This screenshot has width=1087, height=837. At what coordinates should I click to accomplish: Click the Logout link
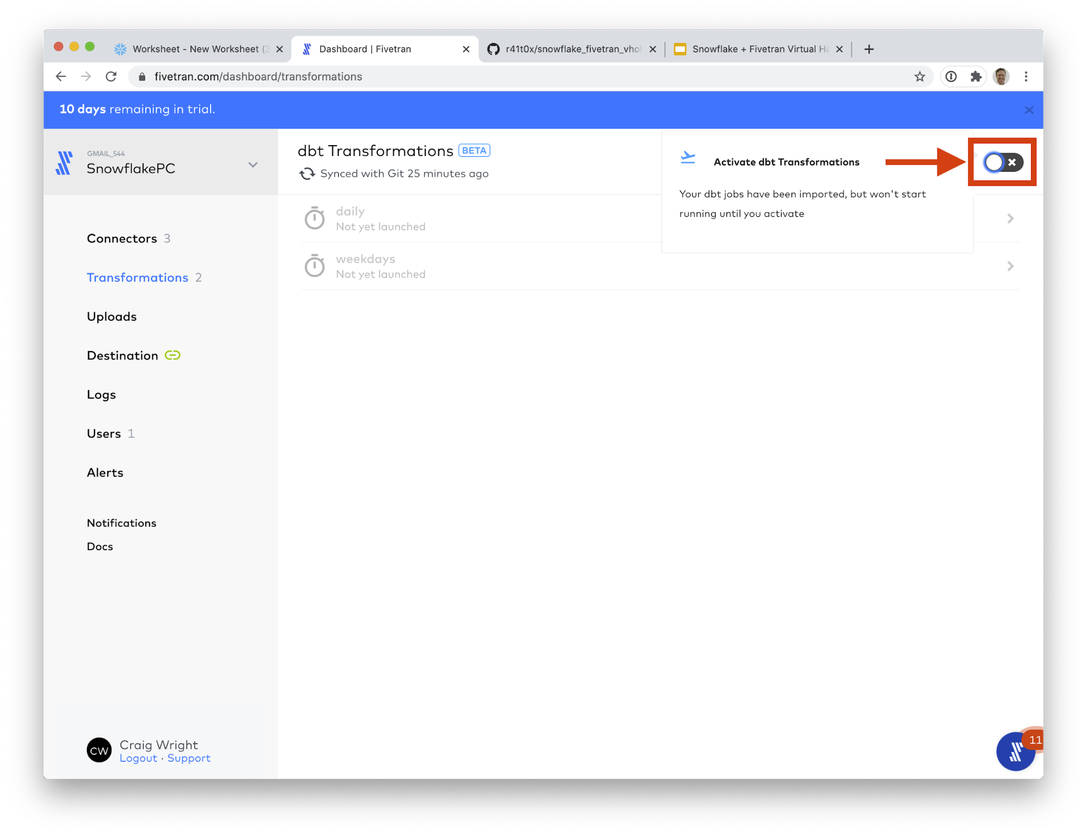click(x=138, y=758)
